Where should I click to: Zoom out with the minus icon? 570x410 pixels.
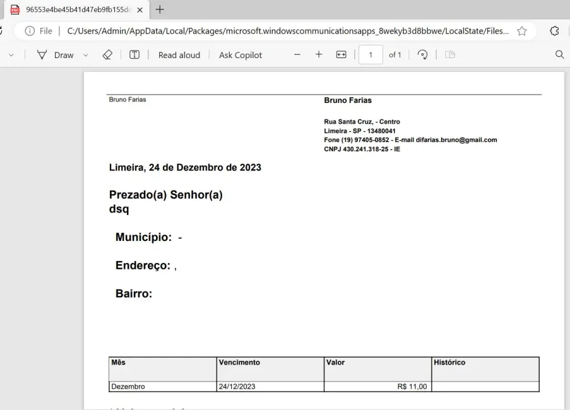pos(297,54)
